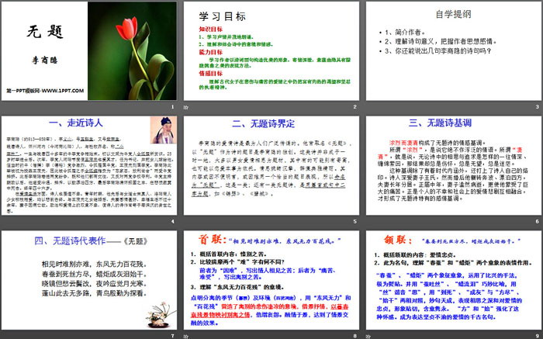Click the red 浓烈而凄清 text on slide 6
This screenshot has height=339, width=543.
403,143
